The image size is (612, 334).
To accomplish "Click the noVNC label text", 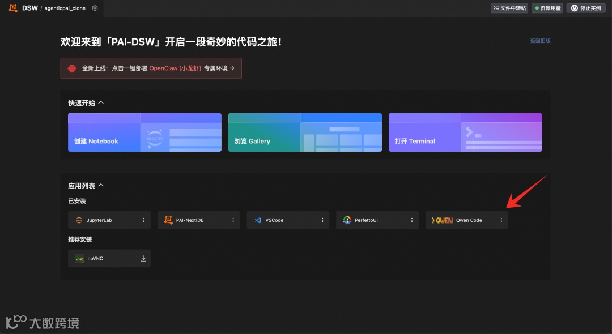I will (95, 258).
